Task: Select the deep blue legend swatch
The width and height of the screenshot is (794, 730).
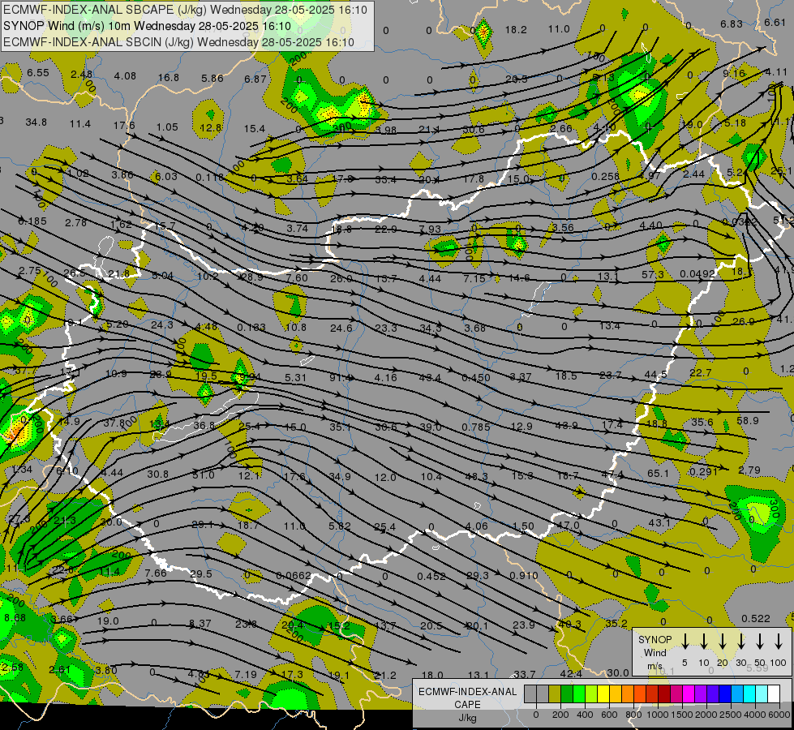Action: point(725,694)
